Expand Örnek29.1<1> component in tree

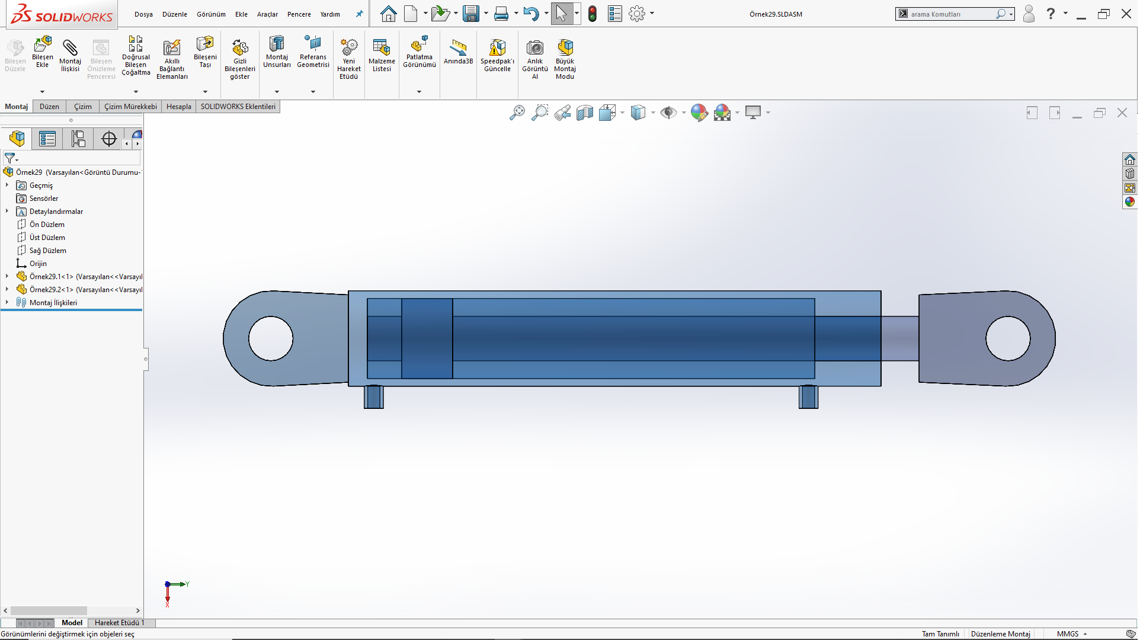7,276
